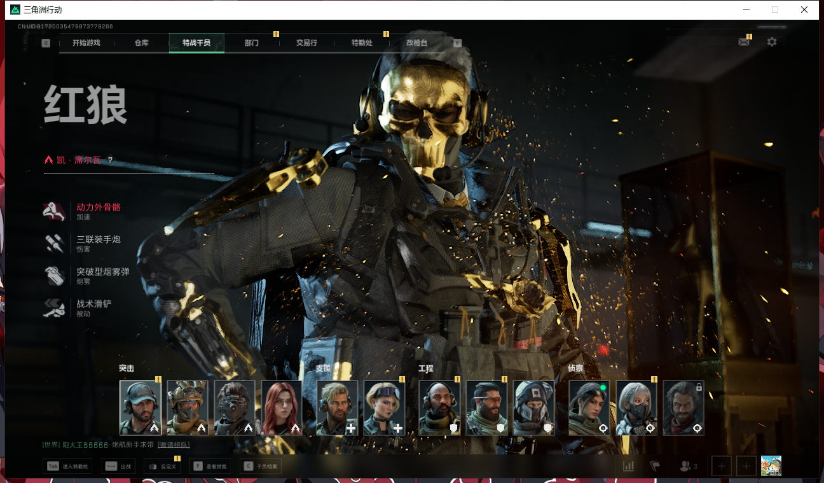The height and width of the screenshot is (483, 824).
Task: Open the settings gear icon
Action: click(x=771, y=42)
